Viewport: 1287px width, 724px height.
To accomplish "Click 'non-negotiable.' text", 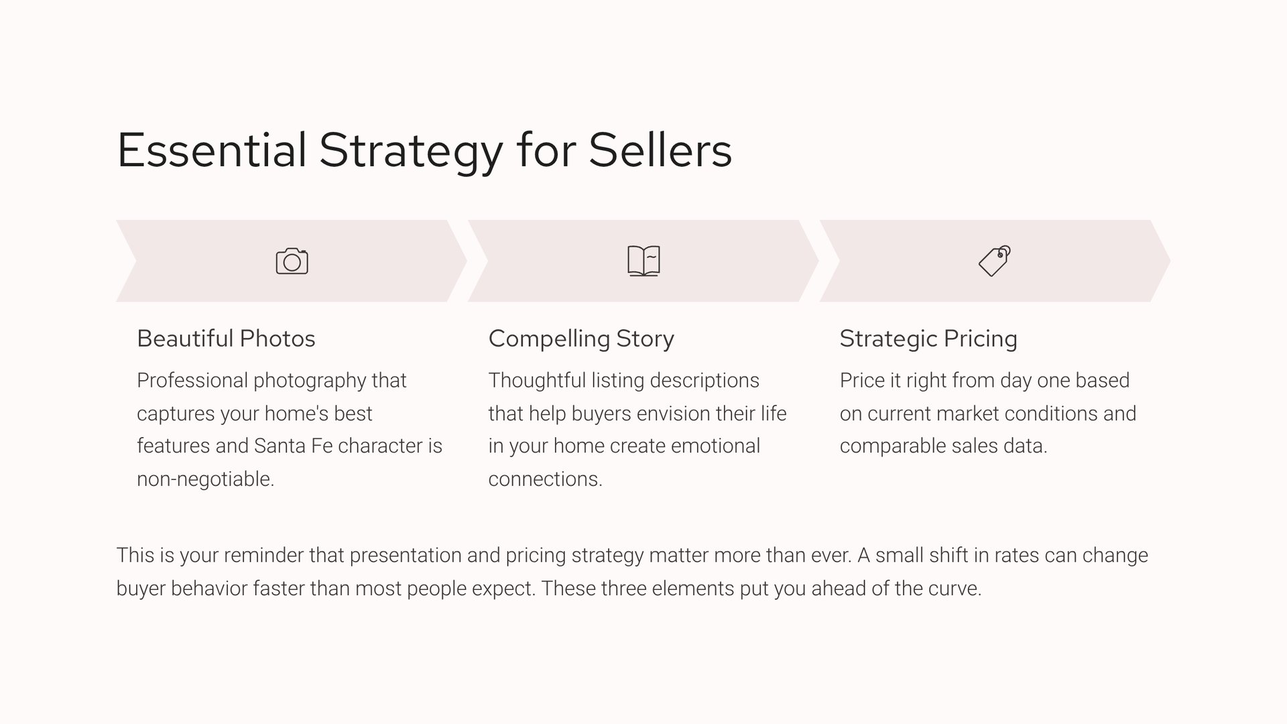I will (x=205, y=479).
